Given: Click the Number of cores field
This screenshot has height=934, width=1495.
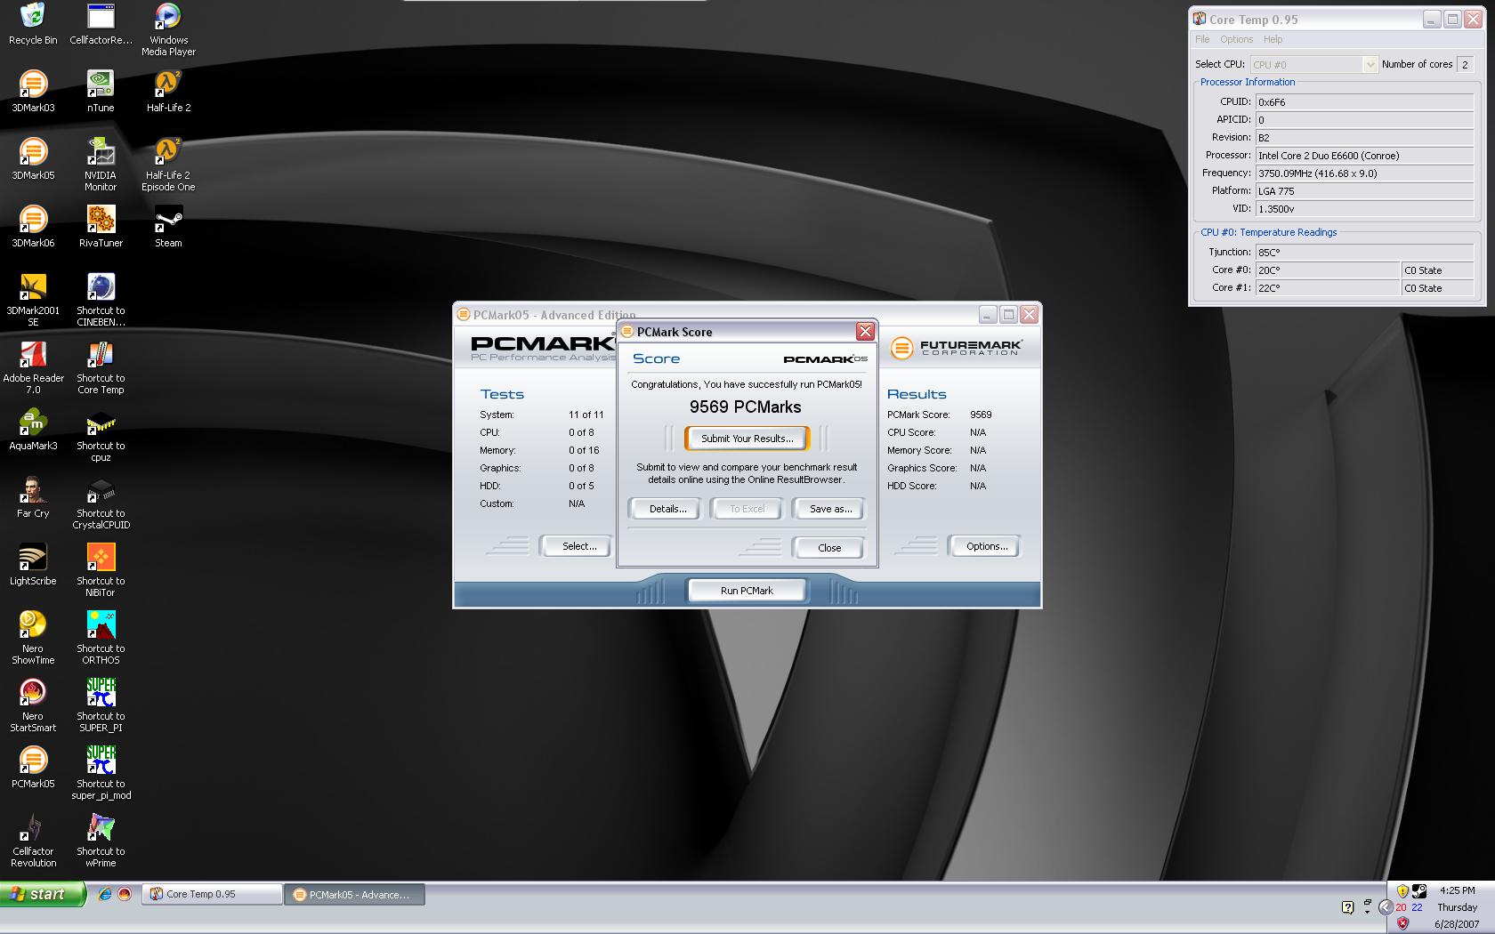Looking at the screenshot, I should coord(1465,64).
